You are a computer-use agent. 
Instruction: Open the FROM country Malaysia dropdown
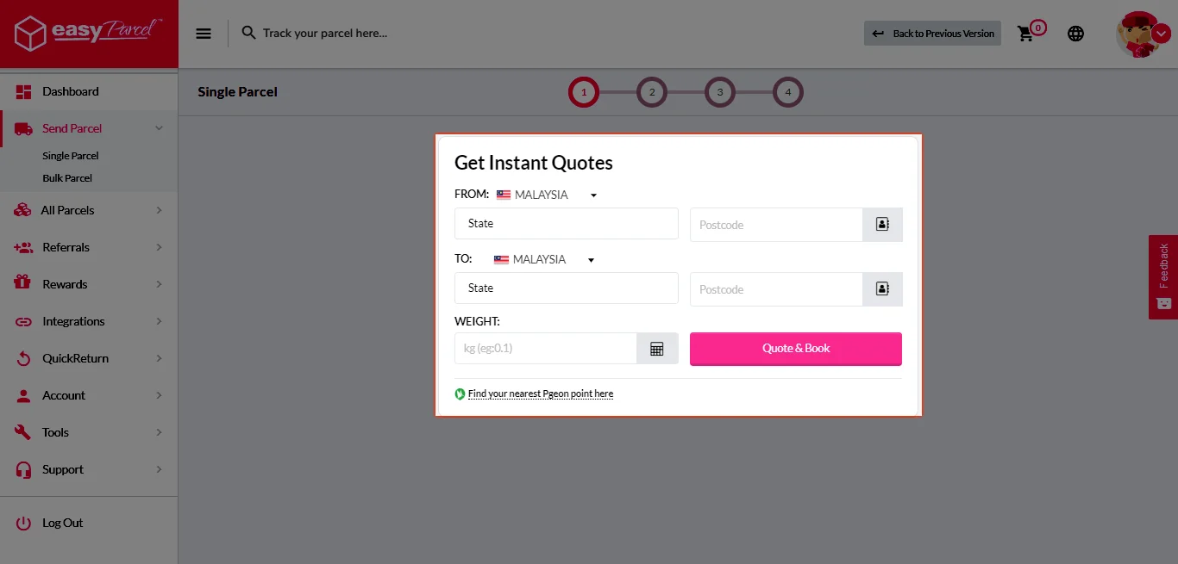547,195
